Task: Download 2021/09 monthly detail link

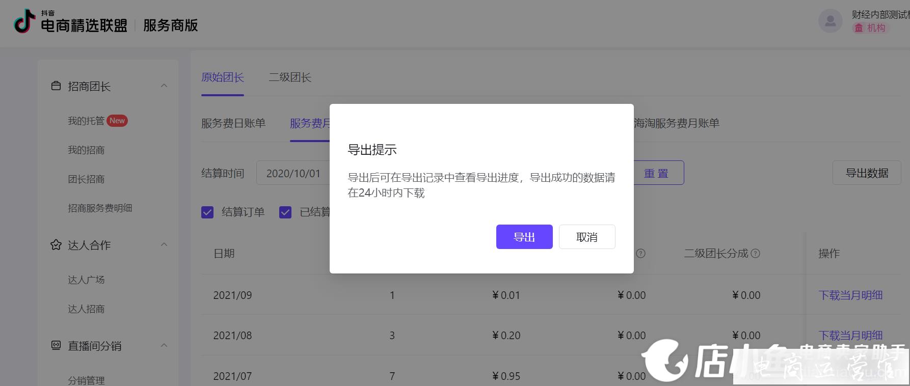Action: [850, 295]
